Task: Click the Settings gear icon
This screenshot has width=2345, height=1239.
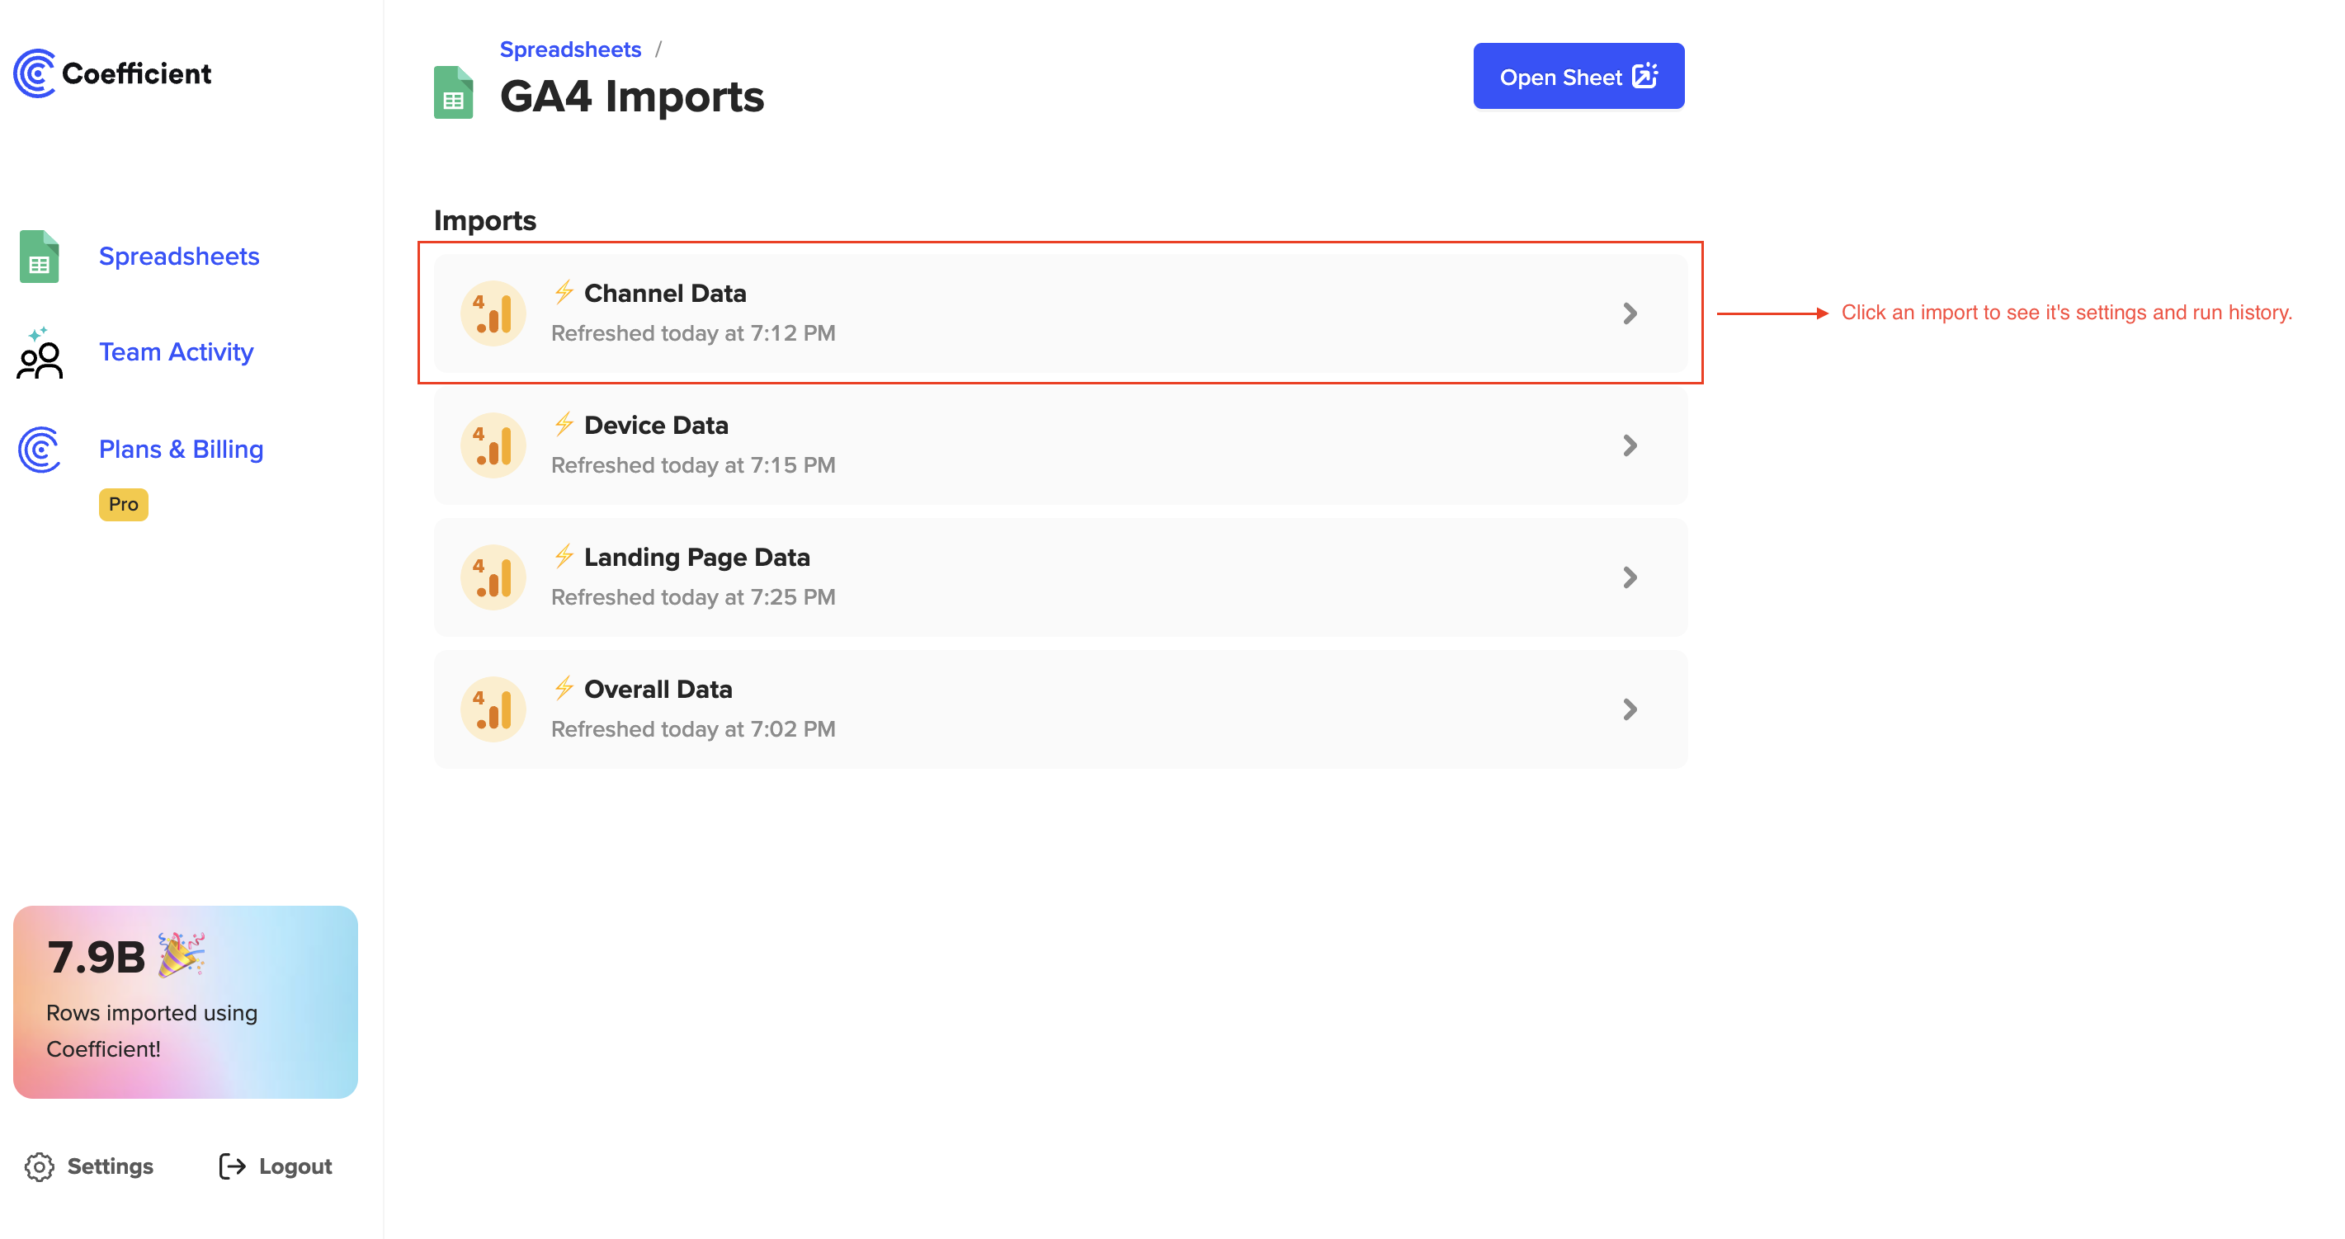Action: tap(39, 1166)
